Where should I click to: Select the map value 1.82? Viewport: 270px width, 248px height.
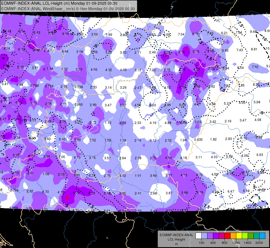pyautogui.click(x=213, y=139)
